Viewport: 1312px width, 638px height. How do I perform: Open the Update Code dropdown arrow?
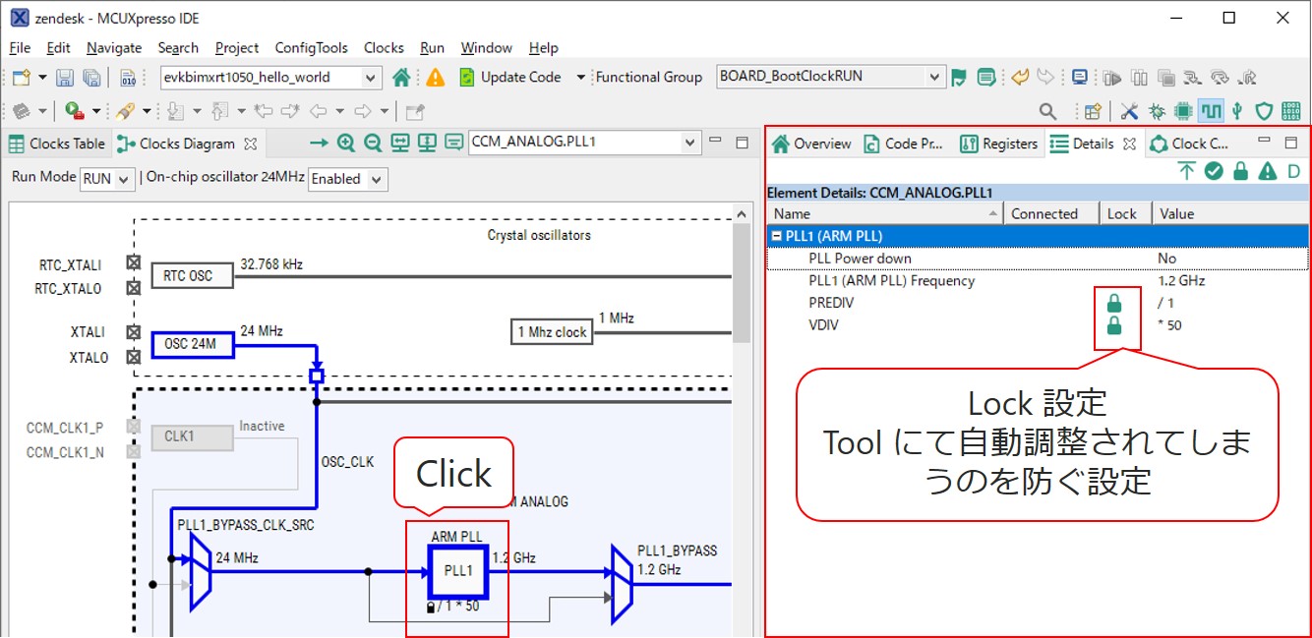pos(580,78)
